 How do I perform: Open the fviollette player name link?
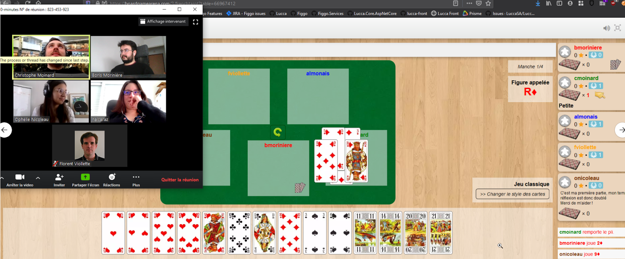585,147
